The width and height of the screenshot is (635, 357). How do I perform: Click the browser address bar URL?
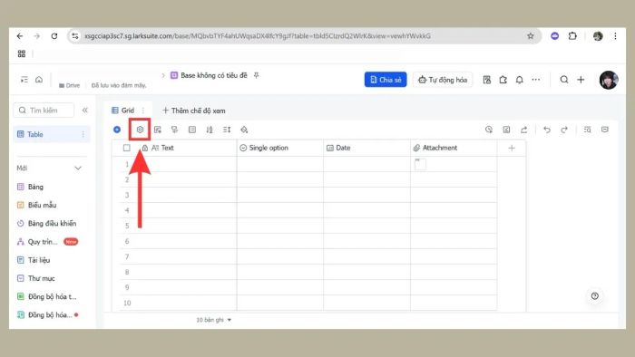tap(258, 36)
